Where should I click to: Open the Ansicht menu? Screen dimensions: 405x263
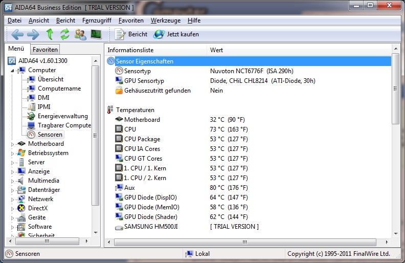[39, 20]
